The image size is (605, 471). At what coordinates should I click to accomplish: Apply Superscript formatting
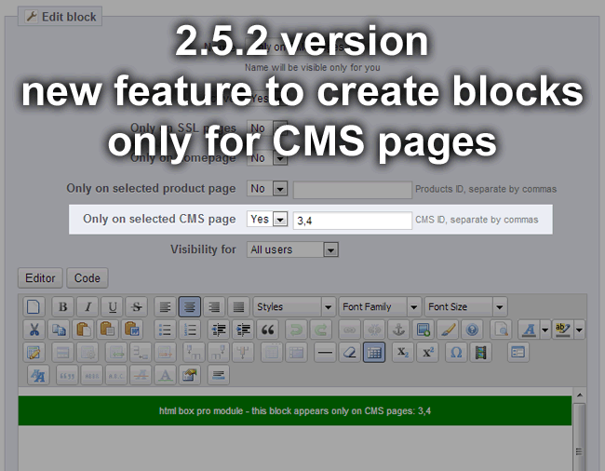click(427, 352)
